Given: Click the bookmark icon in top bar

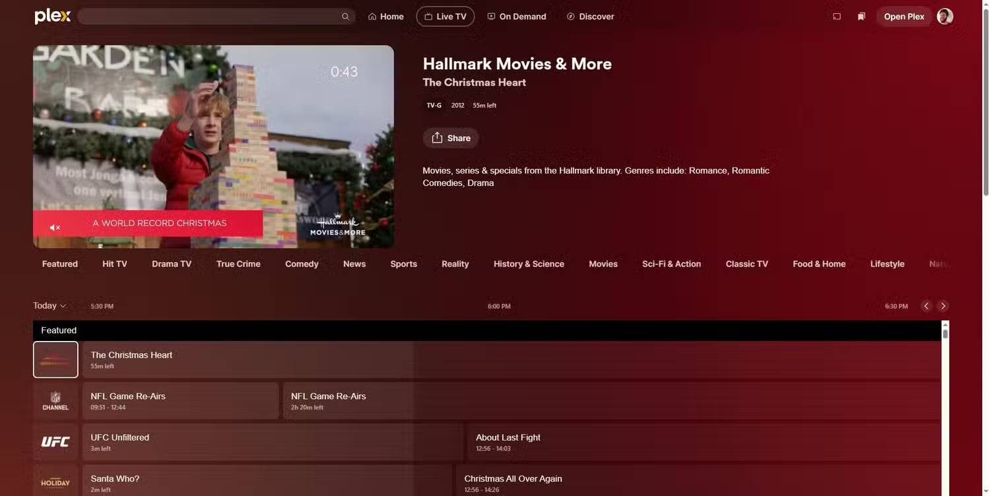Looking at the screenshot, I should tap(861, 16).
